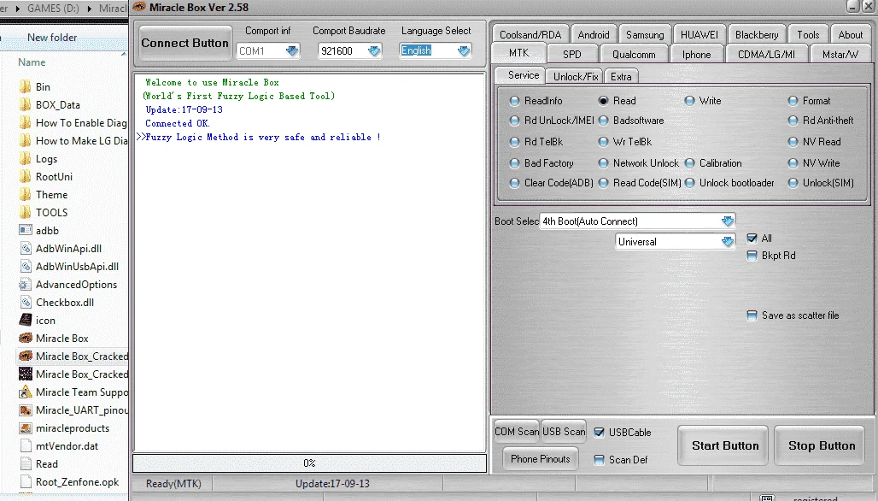Click the miracleproducts file icon
The width and height of the screenshot is (878, 501).
click(26, 428)
